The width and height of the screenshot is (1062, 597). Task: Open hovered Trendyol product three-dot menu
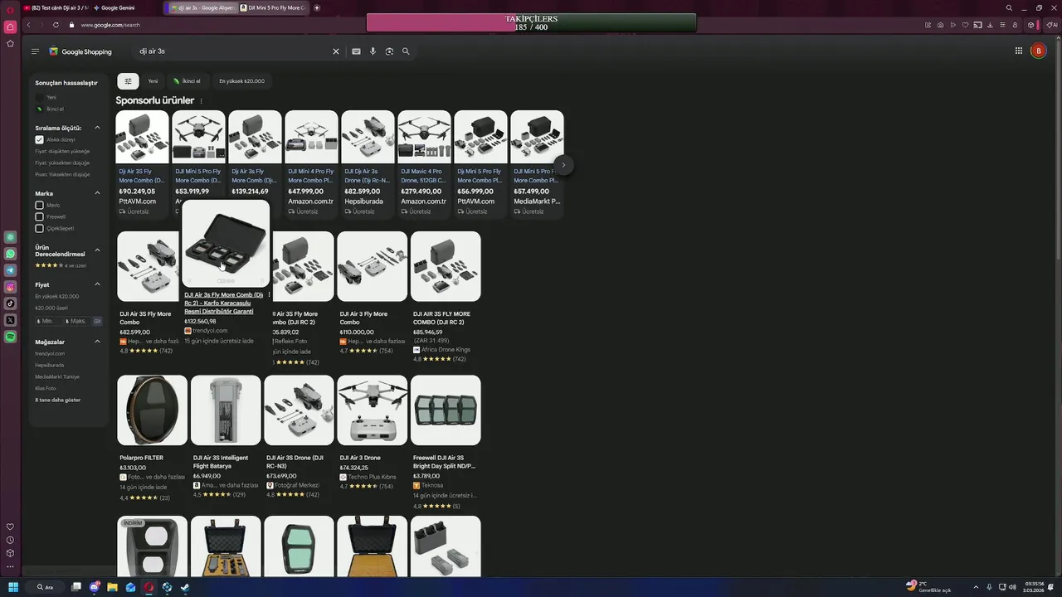(x=269, y=295)
